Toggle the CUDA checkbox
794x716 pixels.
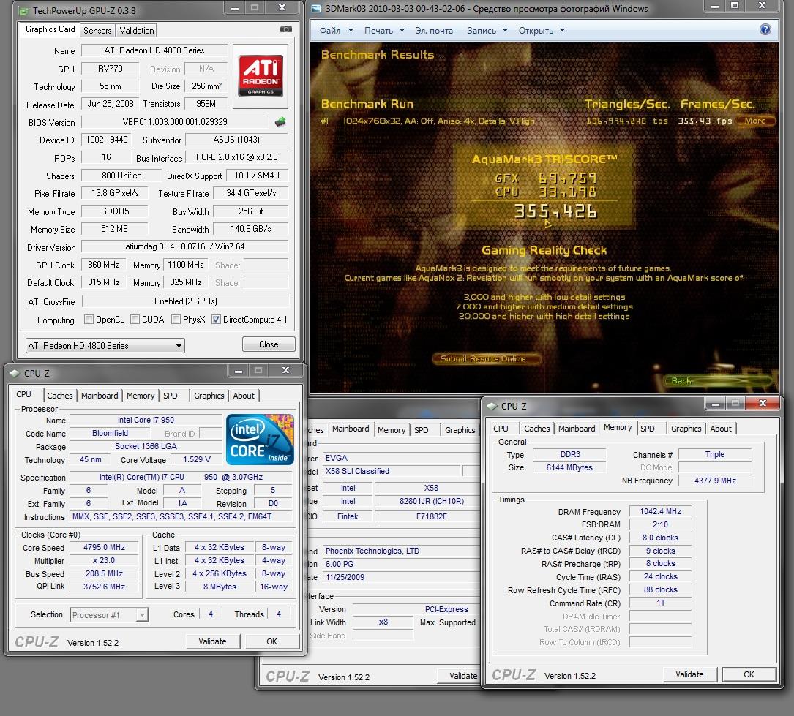pyautogui.click(x=135, y=320)
